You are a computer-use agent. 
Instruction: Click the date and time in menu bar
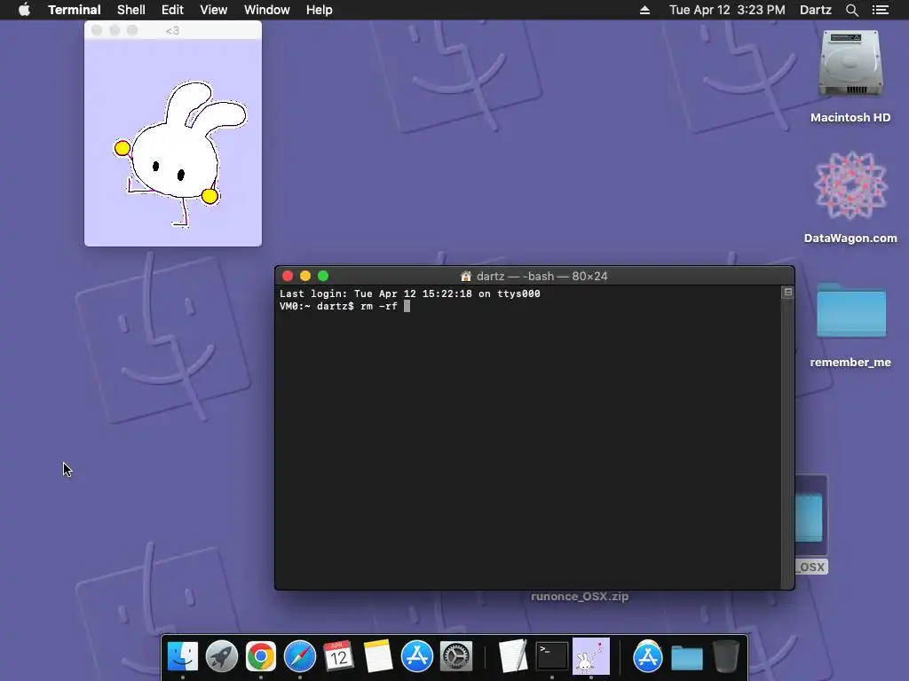coord(727,10)
